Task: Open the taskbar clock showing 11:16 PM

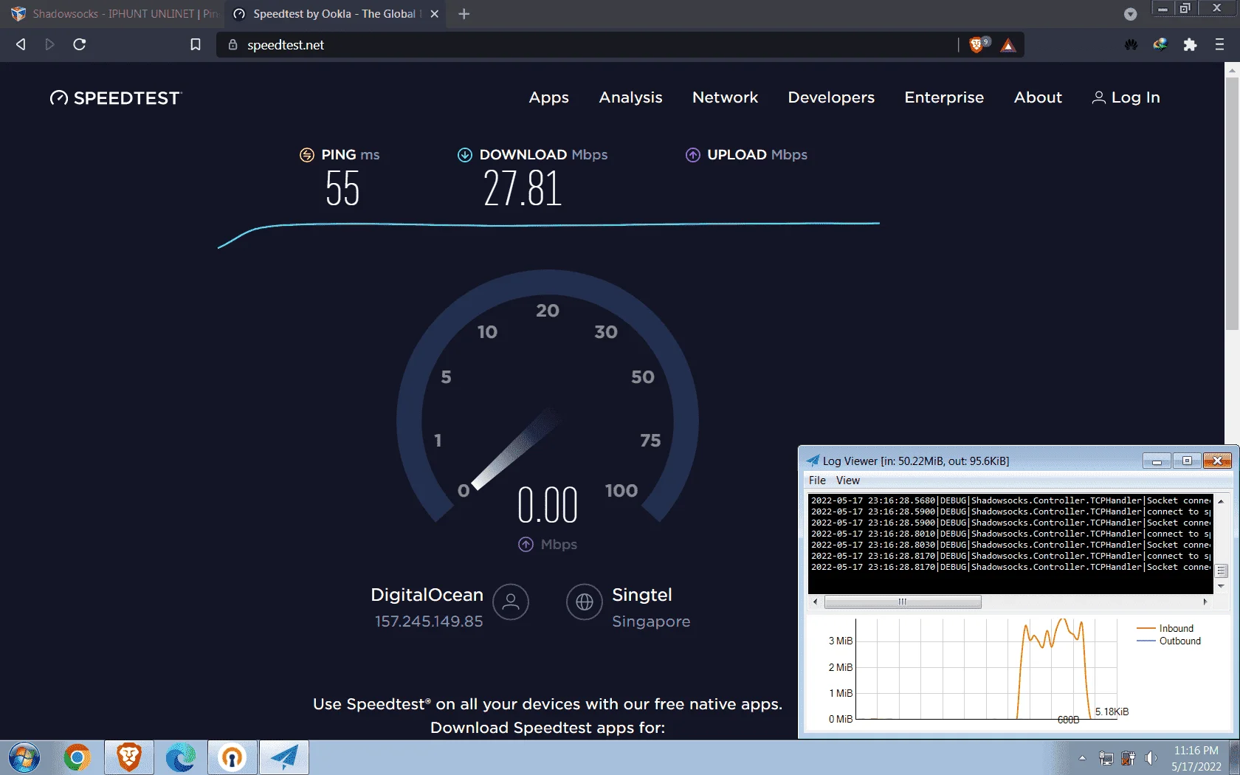Action: (x=1196, y=758)
